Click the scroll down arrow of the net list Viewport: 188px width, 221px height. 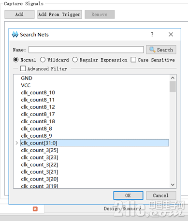point(173,185)
